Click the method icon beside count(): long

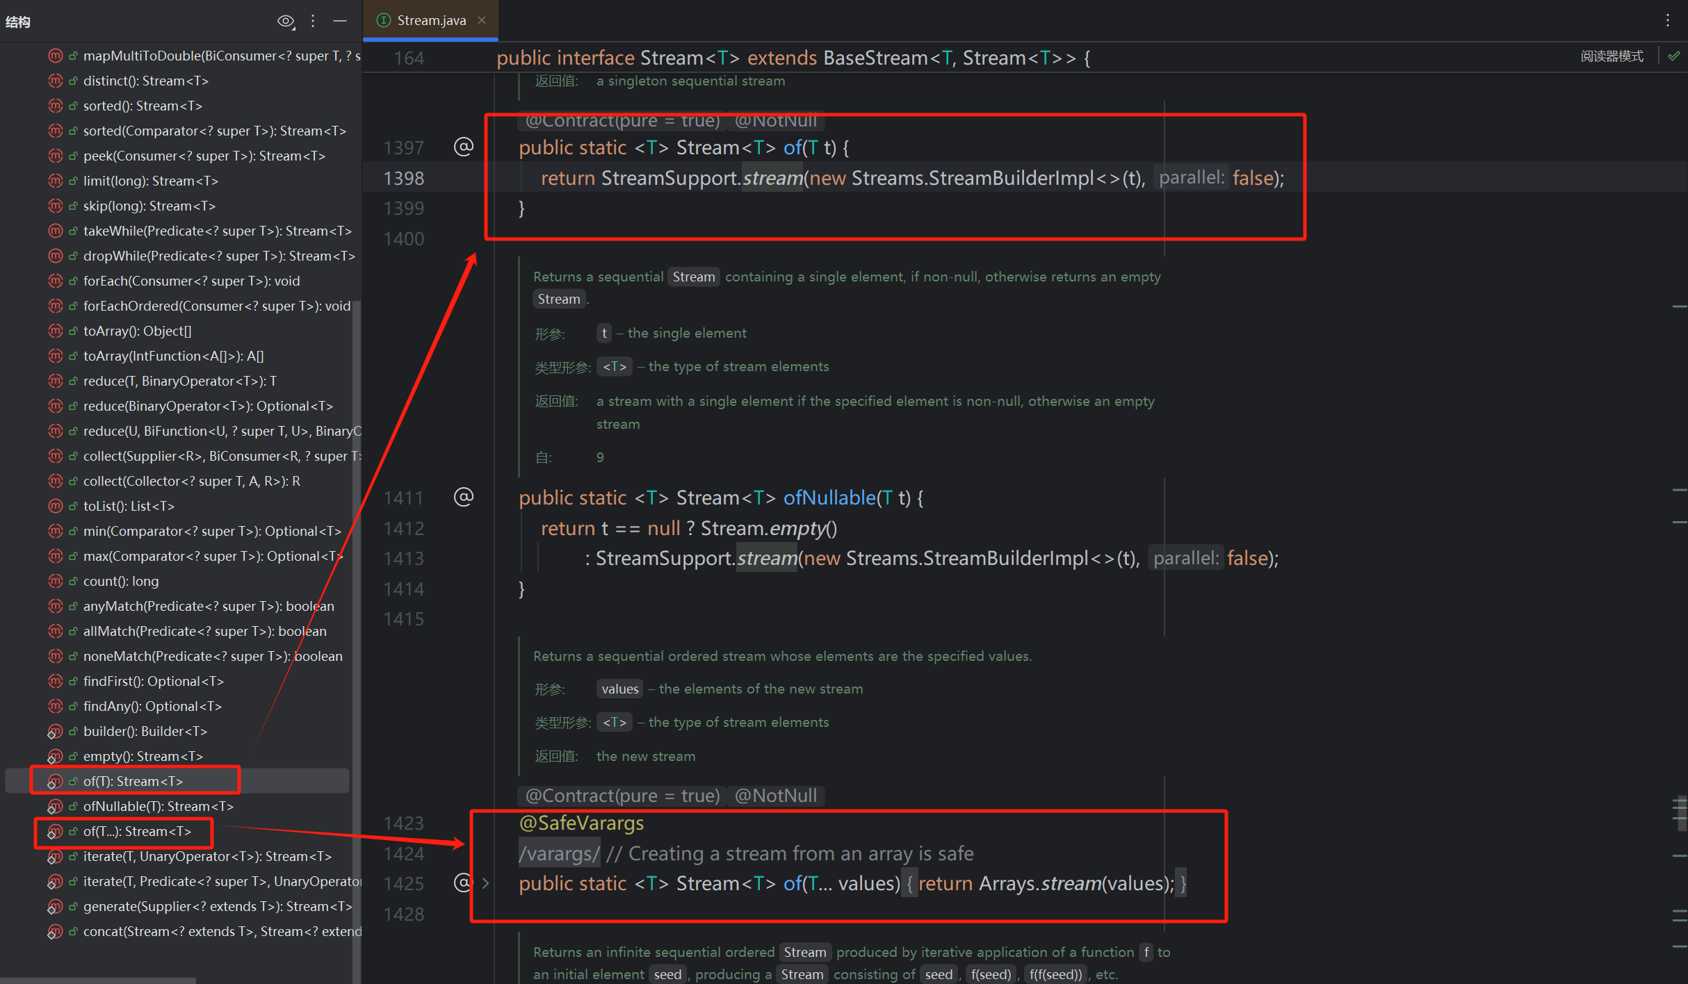pos(56,581)
